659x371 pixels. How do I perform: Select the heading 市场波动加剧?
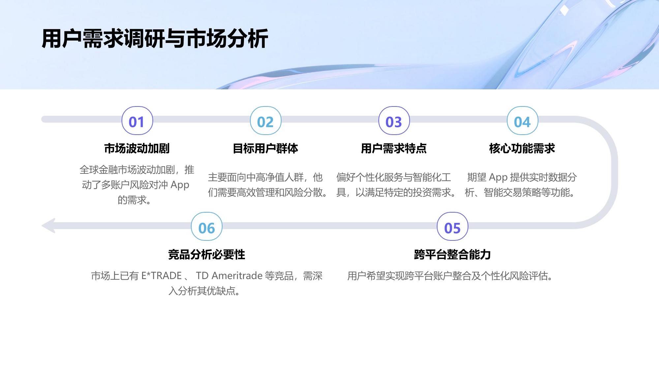pyautogui.click(x=137, y=148)
